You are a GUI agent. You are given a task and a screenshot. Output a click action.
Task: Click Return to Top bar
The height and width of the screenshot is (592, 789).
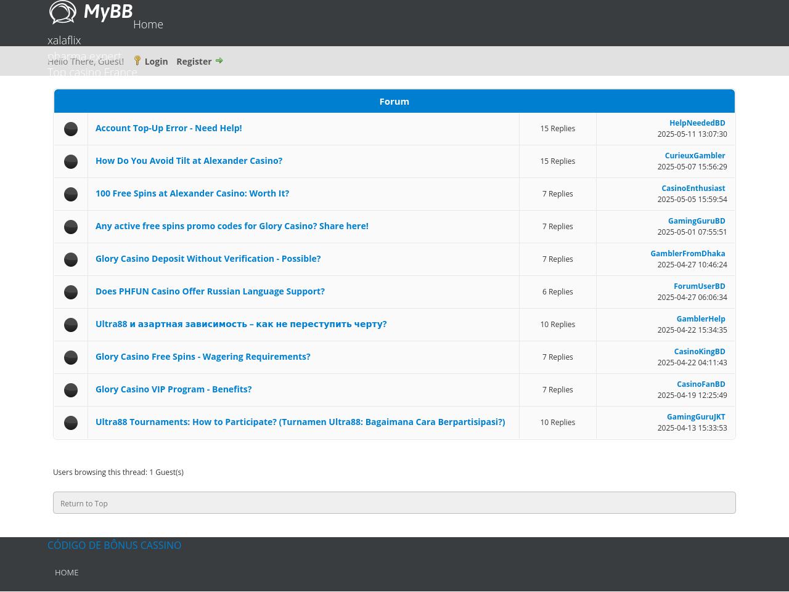coord(394,503)
